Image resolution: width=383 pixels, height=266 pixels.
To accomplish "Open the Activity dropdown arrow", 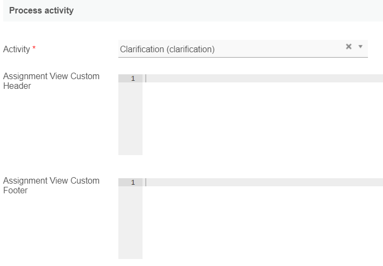I will [360, 47].
